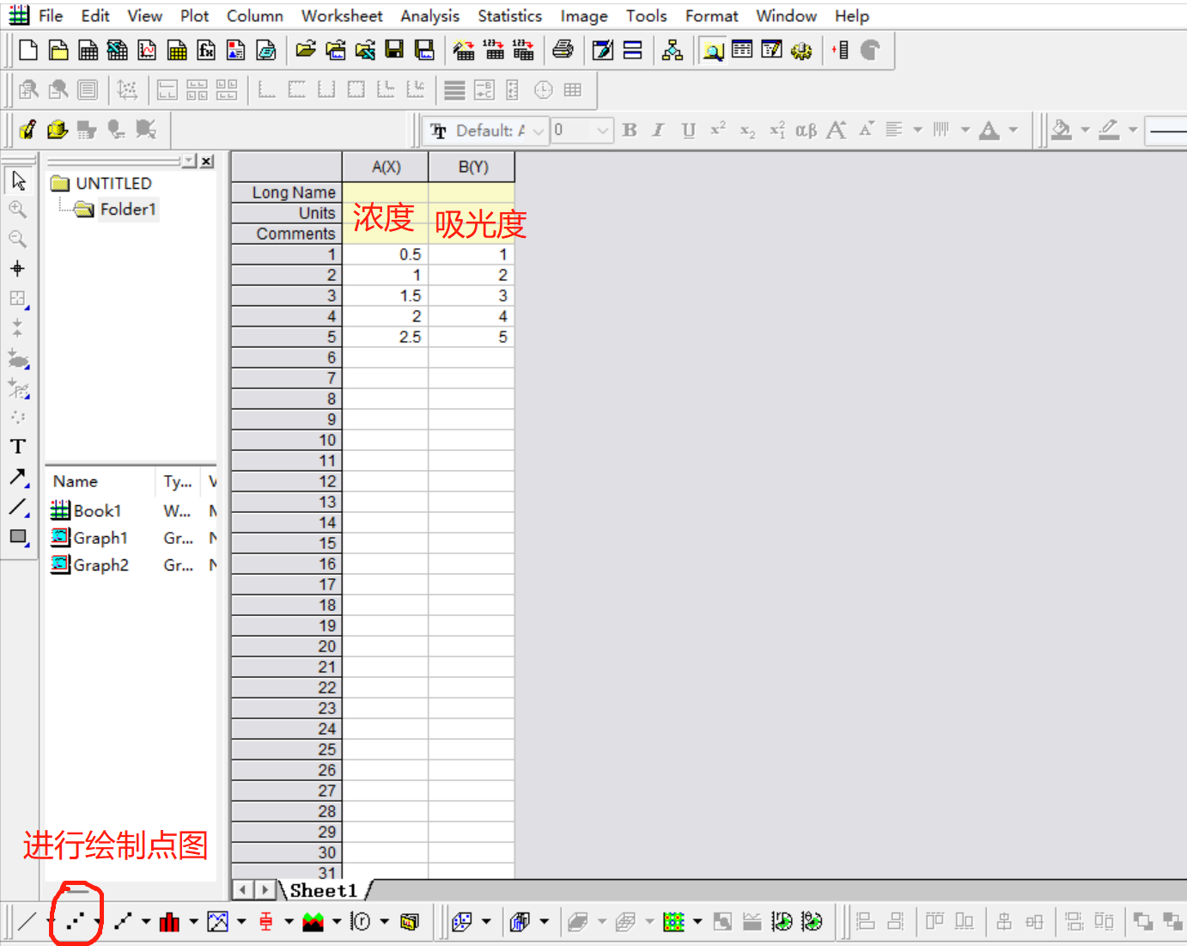Toggle the Project Explorer toolbar button

[x=713, y=51]
